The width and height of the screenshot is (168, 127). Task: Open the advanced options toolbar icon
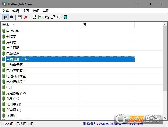(x=53, y=17)
